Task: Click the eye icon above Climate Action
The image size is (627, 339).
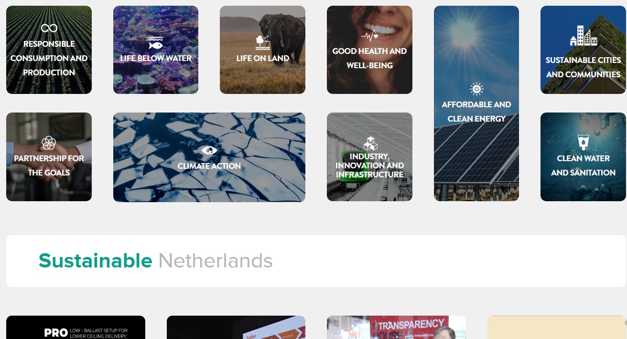Action: point(209,151)
